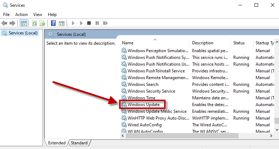Click the vertical scrollbar up arrow
The width and height of the screenshot is (279, 149).
point(277,42)
